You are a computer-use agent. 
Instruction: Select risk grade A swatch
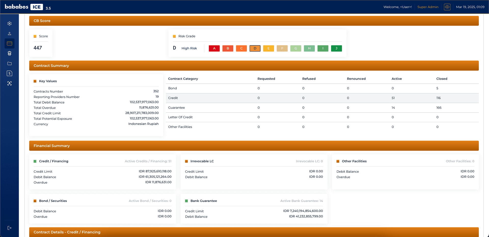click(x=214, y=48)
